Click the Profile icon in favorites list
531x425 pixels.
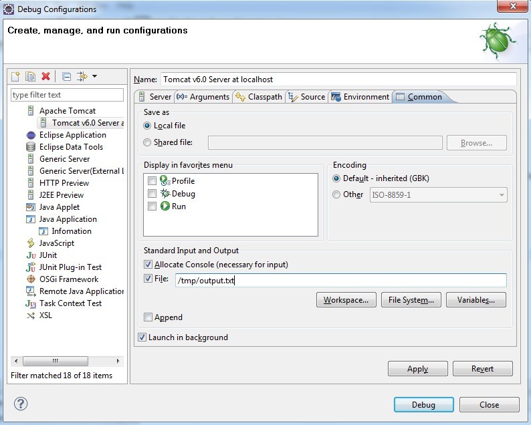coord(165,180)
